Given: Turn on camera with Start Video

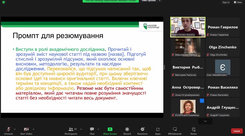Looking at the screenshot, I should 26,131.
